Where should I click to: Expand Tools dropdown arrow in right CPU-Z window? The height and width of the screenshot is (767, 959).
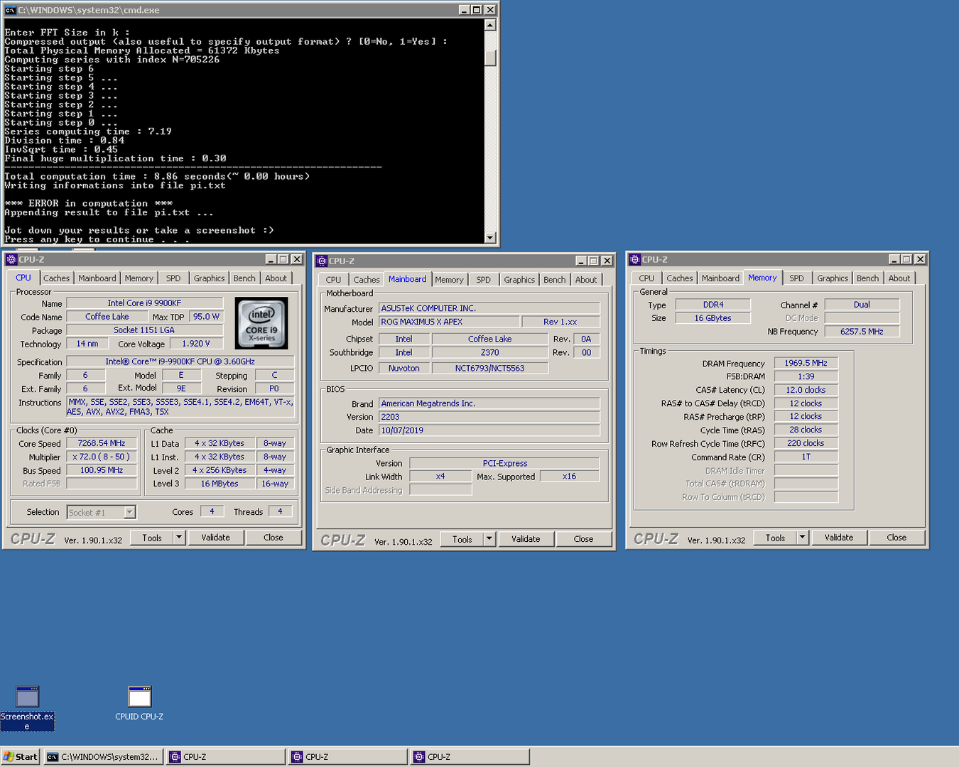pyautogui.click(x=803, y=538)
